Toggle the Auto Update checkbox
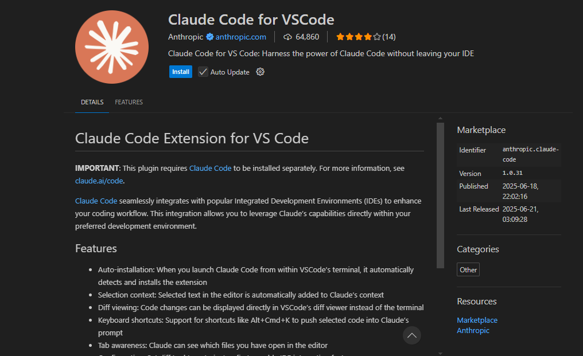Screen dimensions: 583x356 point(203,72)
